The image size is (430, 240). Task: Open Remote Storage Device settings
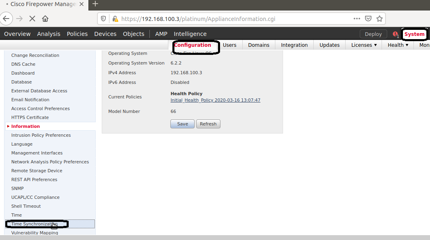37,171
